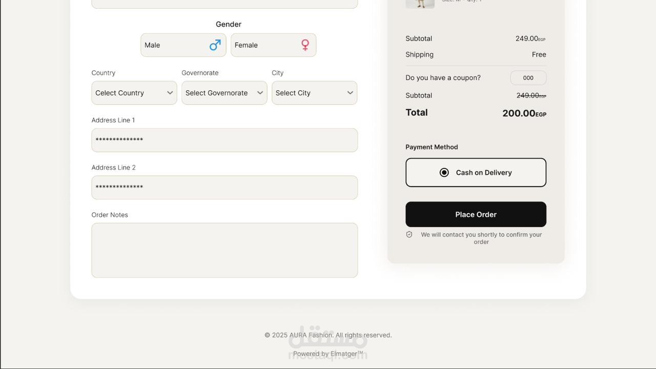656x369 pixels.
Task: Click the Powered by Elmatger link
Action: click(x=328, y=354)
